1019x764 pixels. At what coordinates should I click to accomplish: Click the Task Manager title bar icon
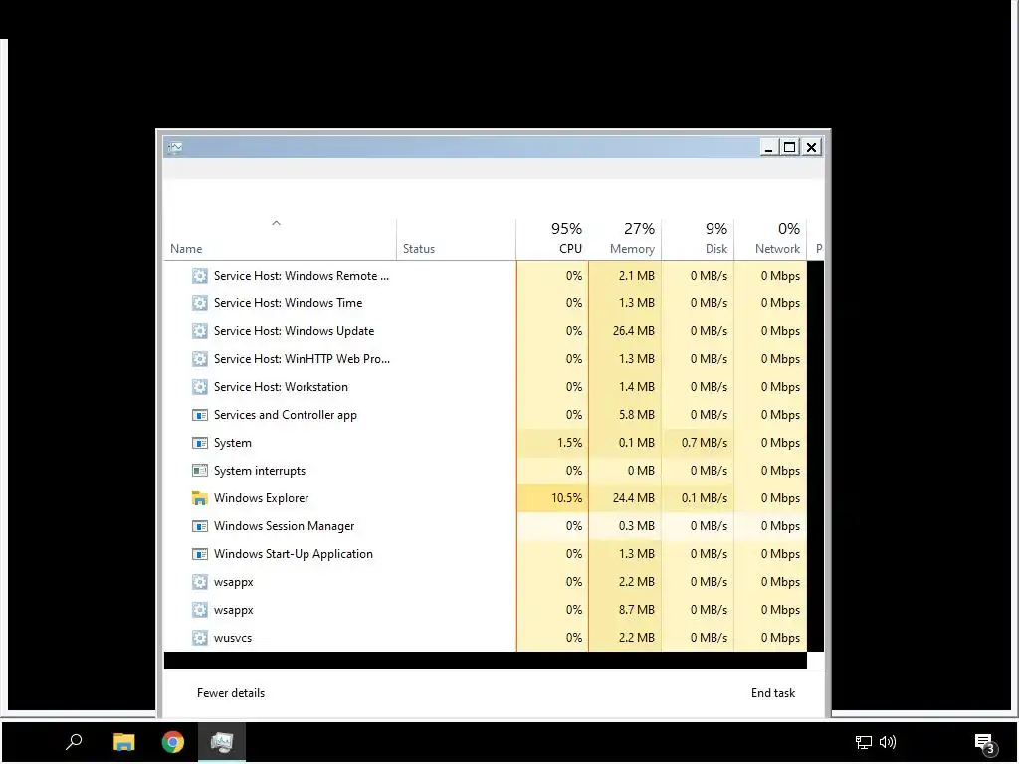point(175,148)
